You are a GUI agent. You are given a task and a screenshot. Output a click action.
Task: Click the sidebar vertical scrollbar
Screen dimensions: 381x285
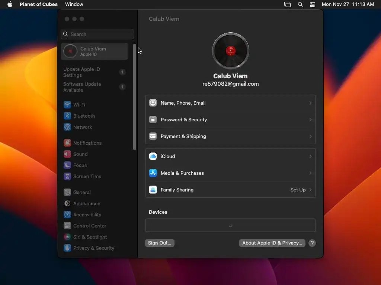pos(135,97)
